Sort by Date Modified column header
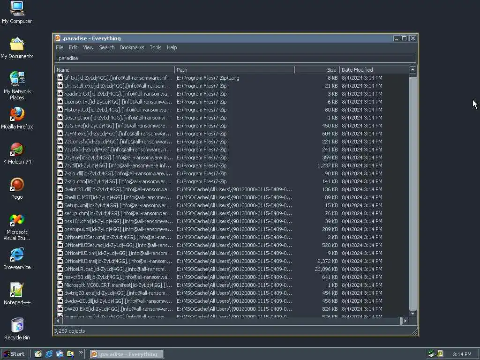The height and width of the screenshot is (360, 480). [x=374, y=70]
